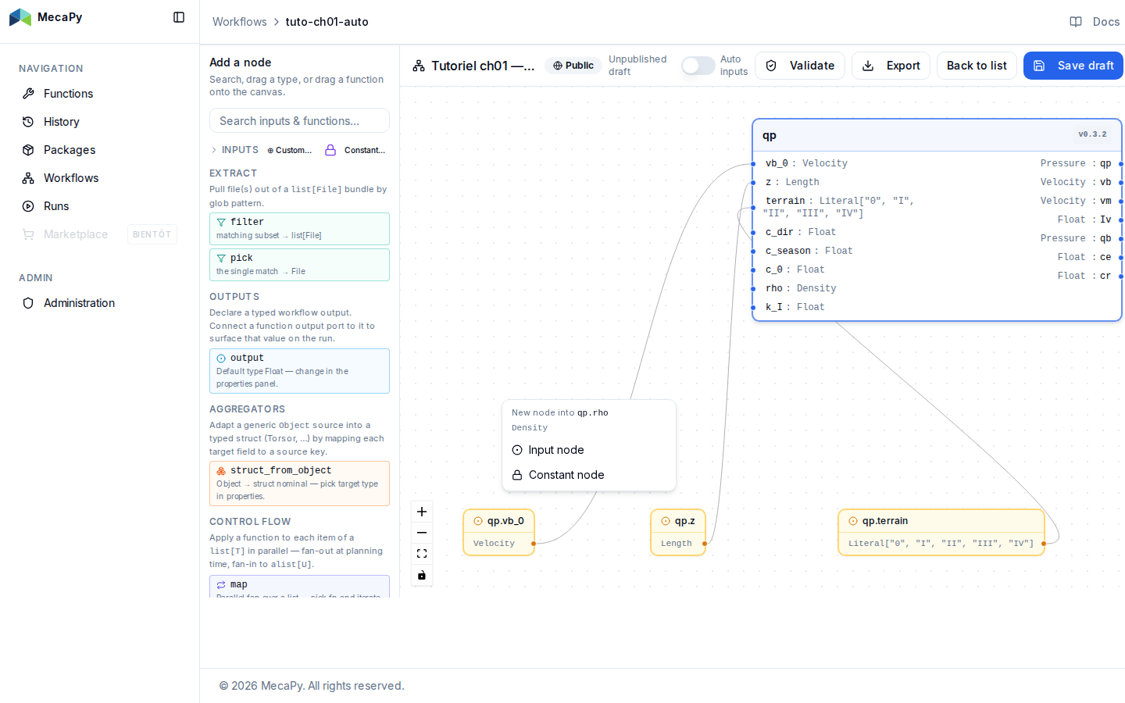Viewport: 1125px width, 703px height.
Task: Click the Custom input button
Action: point(290,150)
